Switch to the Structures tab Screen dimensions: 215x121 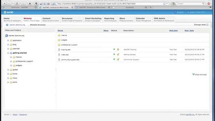tap(72, 19)
